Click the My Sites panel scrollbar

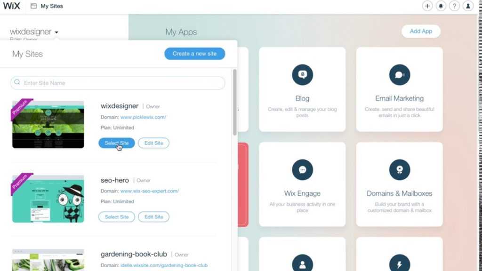click(x=235, y=102)
